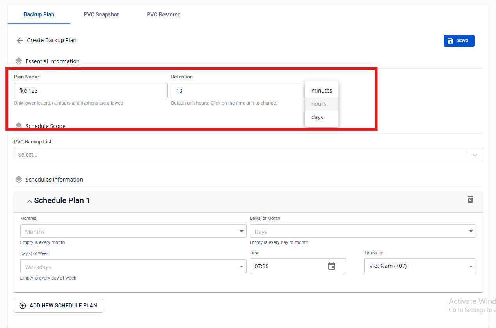Image resolution: width=496 pixels, height=328 pixels.
Task: Click the plus icon on Add New Schedule Plan
Action: [x=23, y=306]
